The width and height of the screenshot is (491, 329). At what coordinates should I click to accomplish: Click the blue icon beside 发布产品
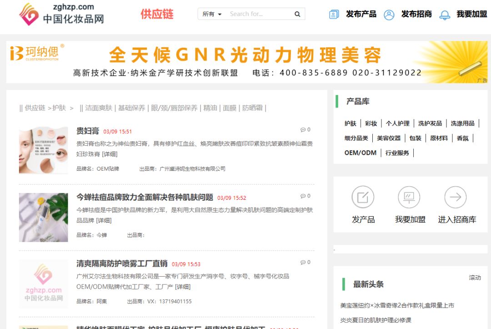pyautogui.click(x=334, y=14)
